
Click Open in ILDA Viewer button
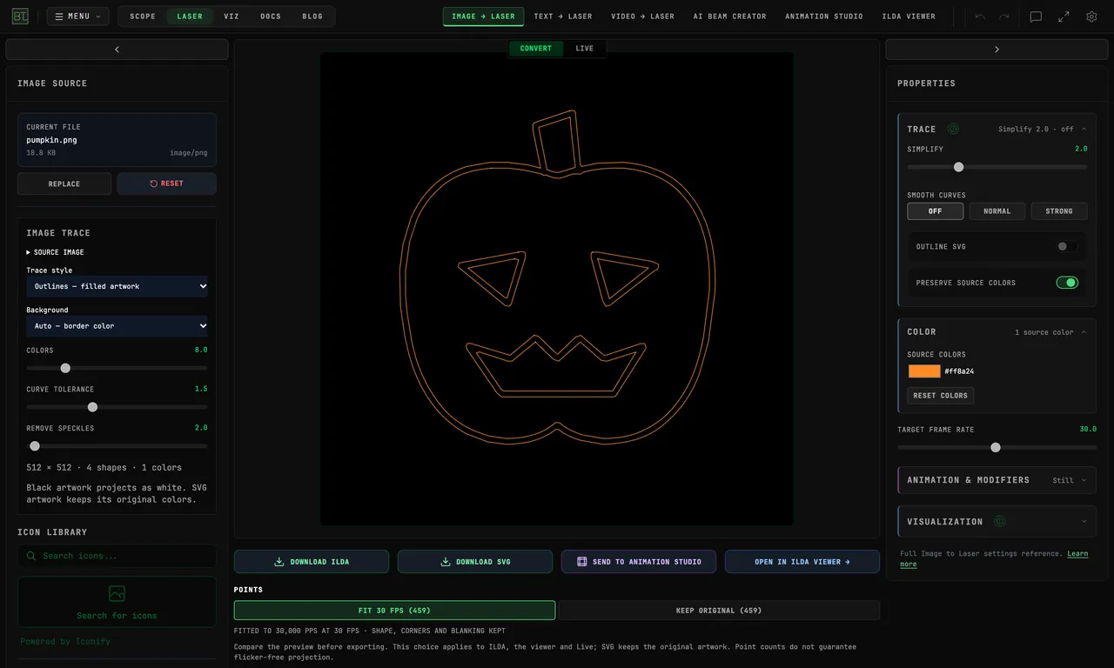802,562
